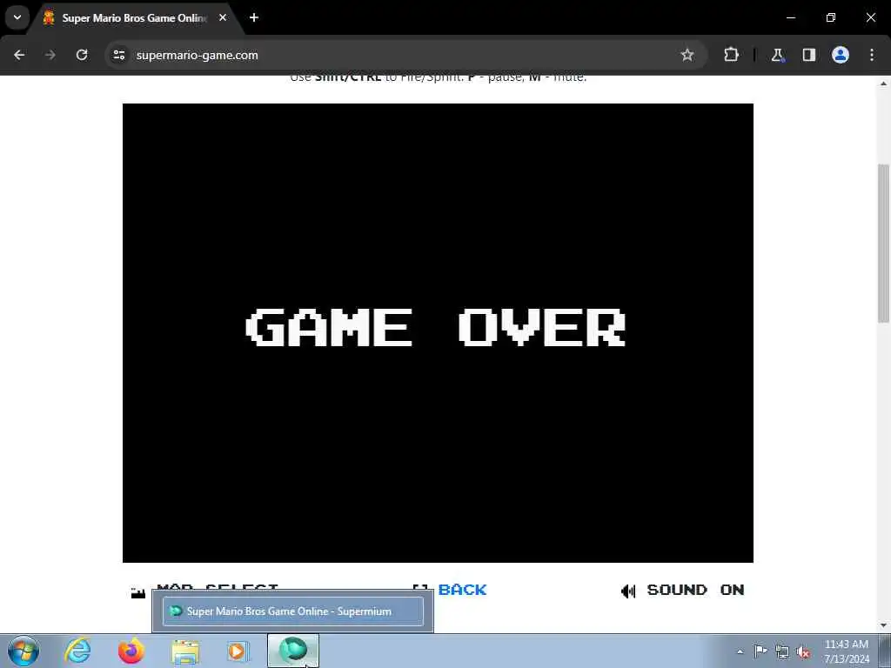
Task: Open the tab search dropdown arrow
Action: click(17, 17)
